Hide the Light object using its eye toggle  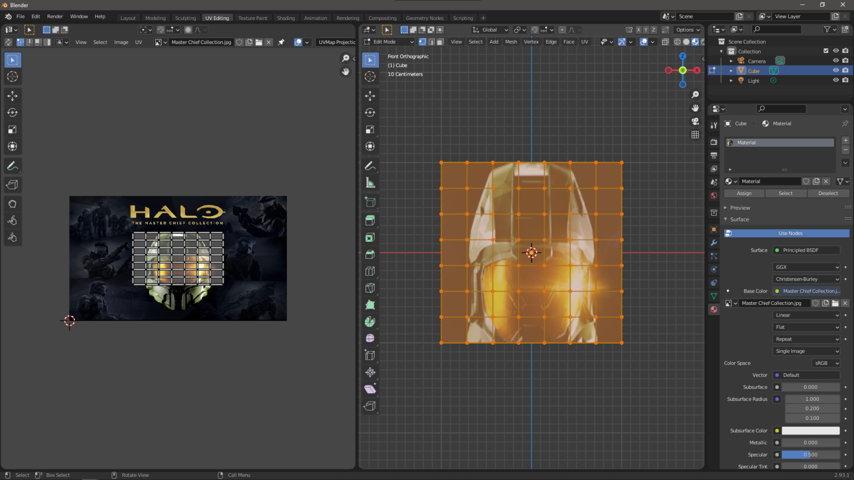(x=836, y=80)
